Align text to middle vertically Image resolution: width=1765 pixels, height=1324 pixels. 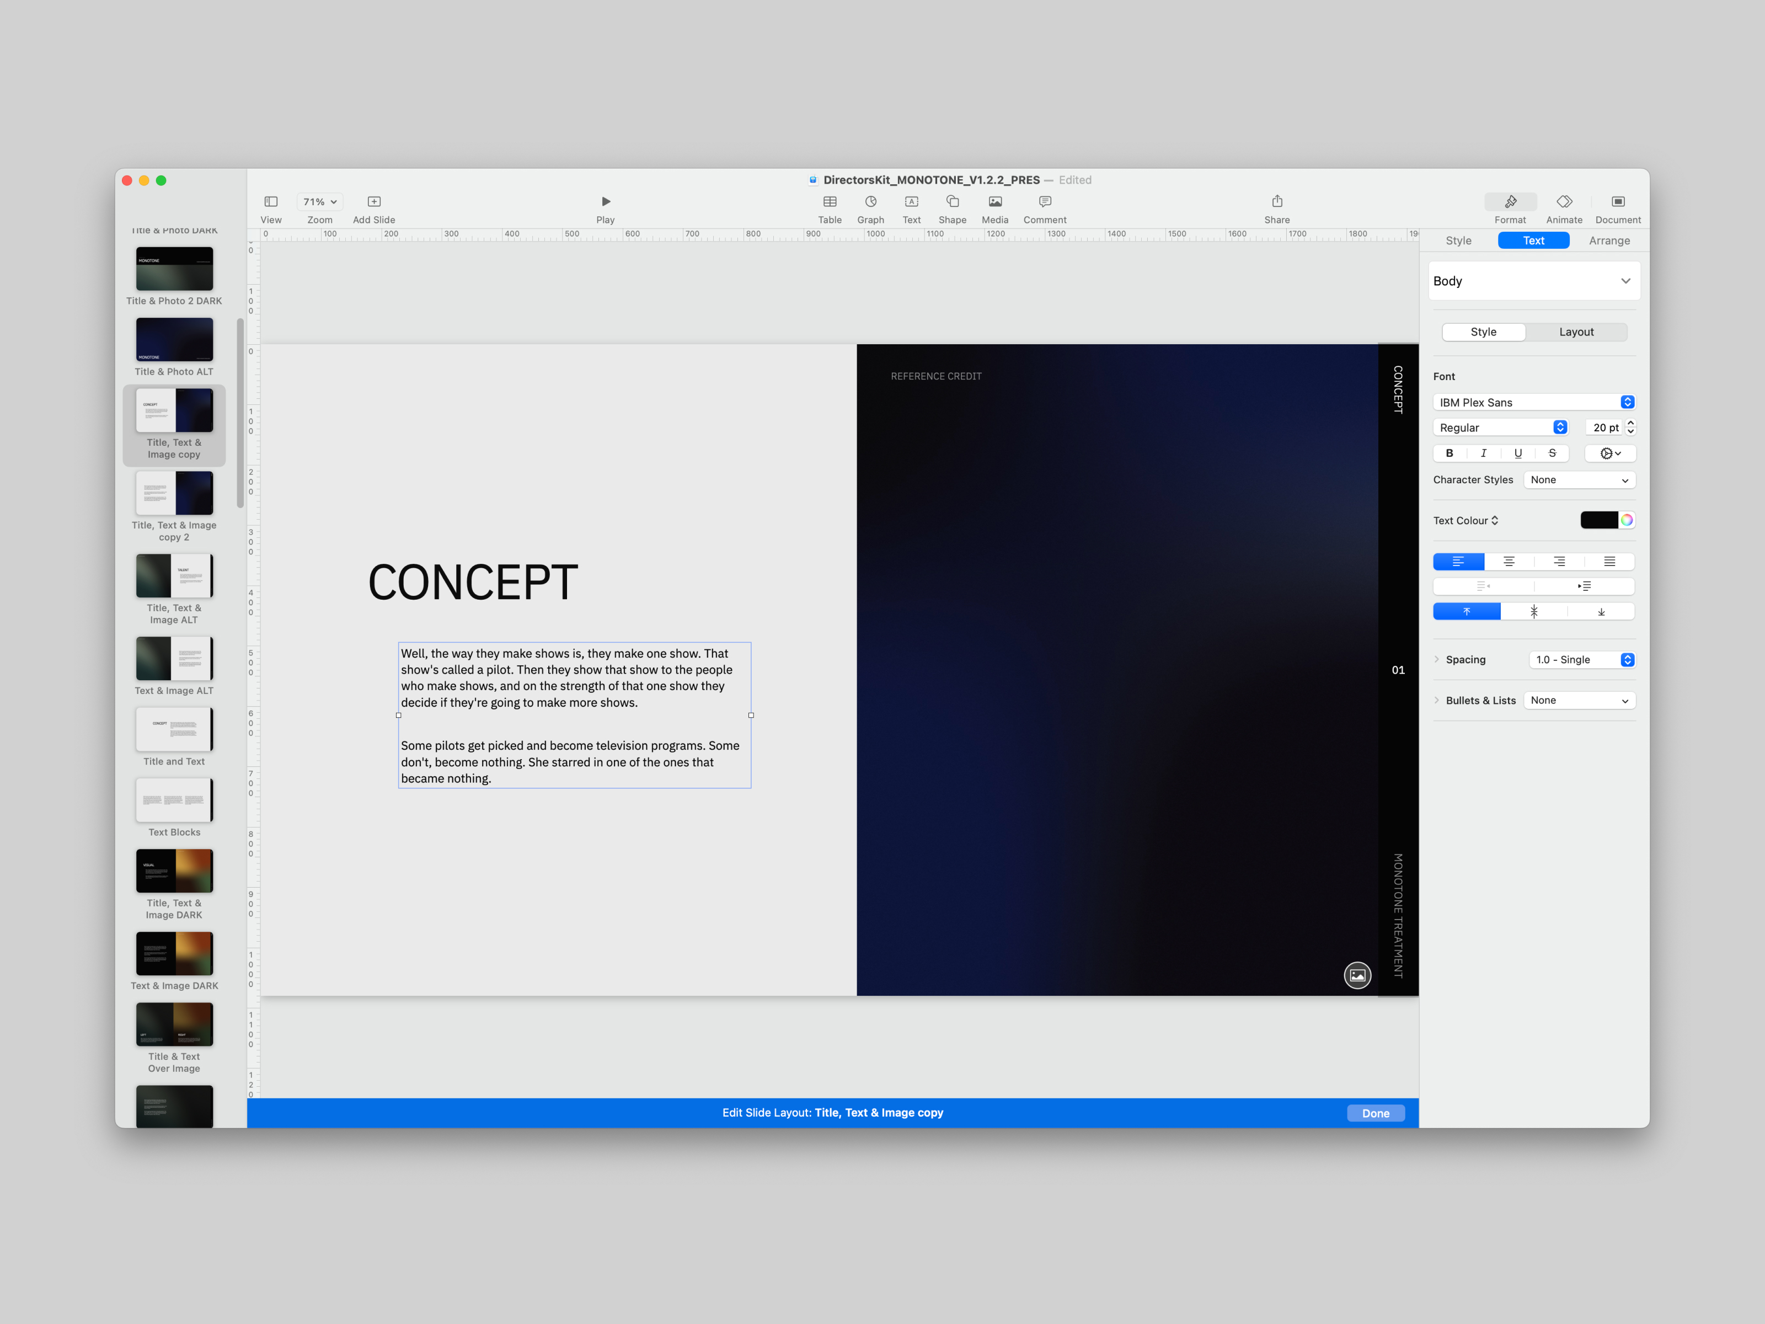[x=1533, y=612]
